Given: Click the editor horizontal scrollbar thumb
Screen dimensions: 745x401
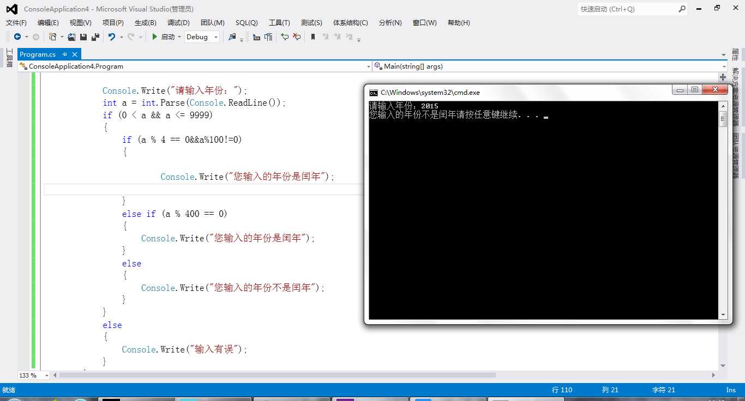Looking at the screenshot, I should [278, 375].
